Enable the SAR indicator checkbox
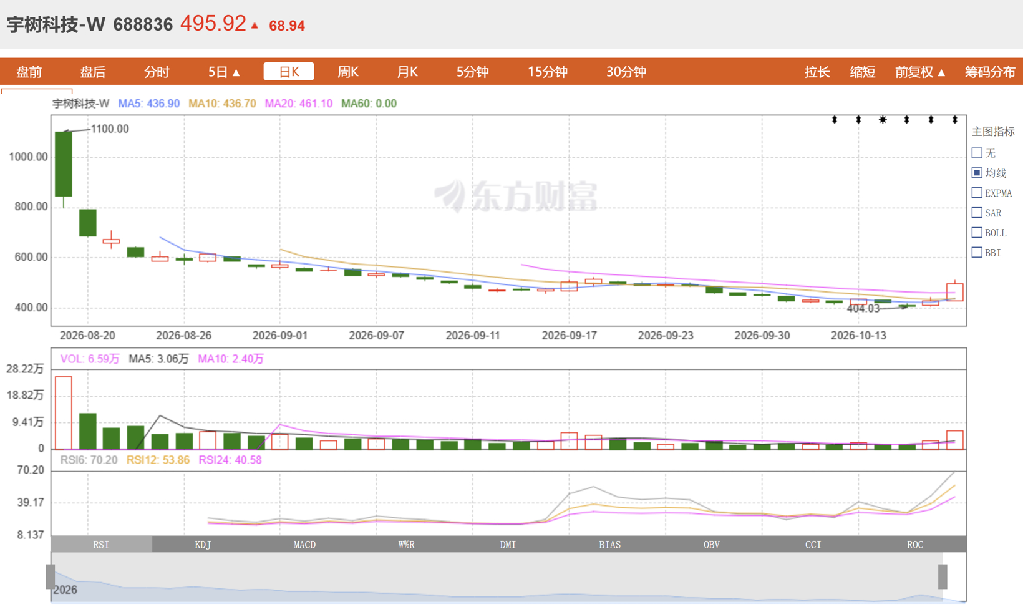The width and height of the screenshot is (1023, 612). pos(977,213)
